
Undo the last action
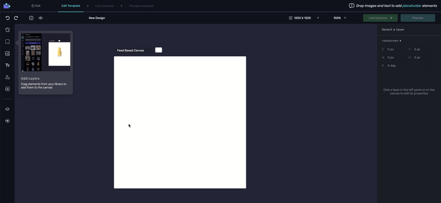8,18
